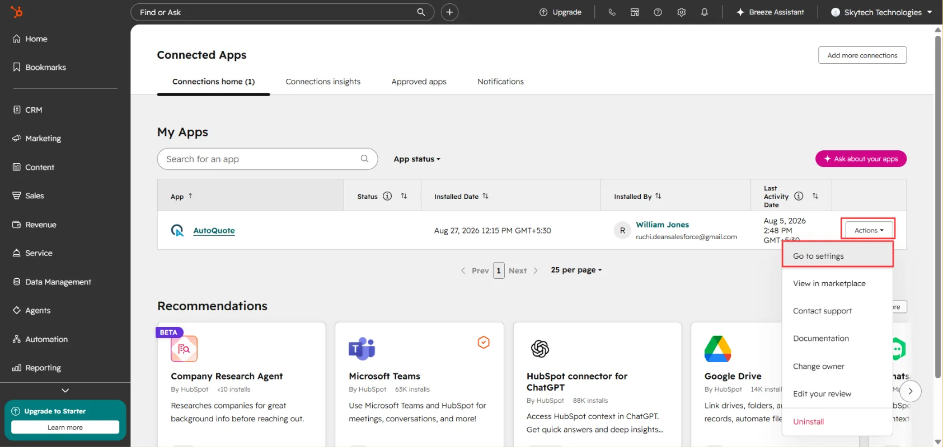
Task: Open the calling phone icon
Action: [612, 12]
